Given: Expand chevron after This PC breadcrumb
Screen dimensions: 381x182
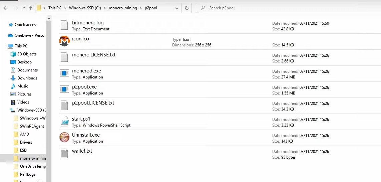Looking at the screenshot, I should coord(65,8).
